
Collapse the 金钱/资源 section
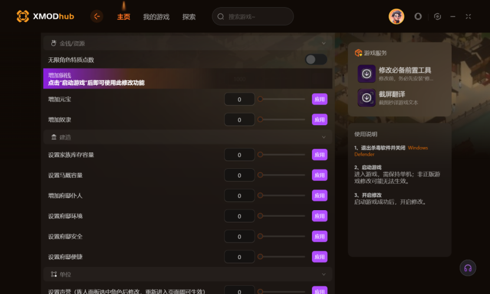[x=324, y=43]
